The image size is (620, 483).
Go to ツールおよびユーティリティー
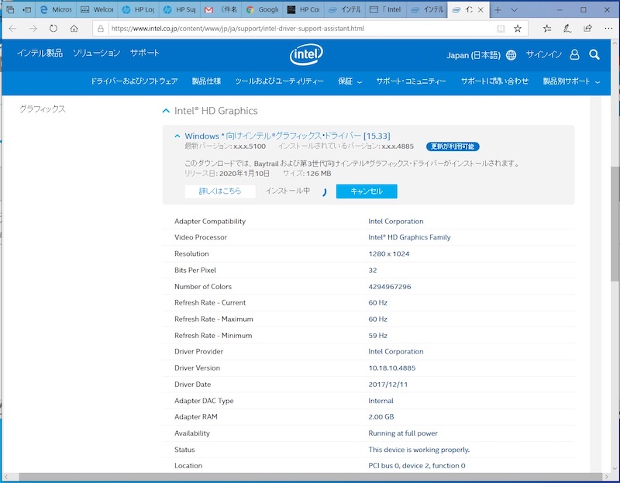point(279,81)
